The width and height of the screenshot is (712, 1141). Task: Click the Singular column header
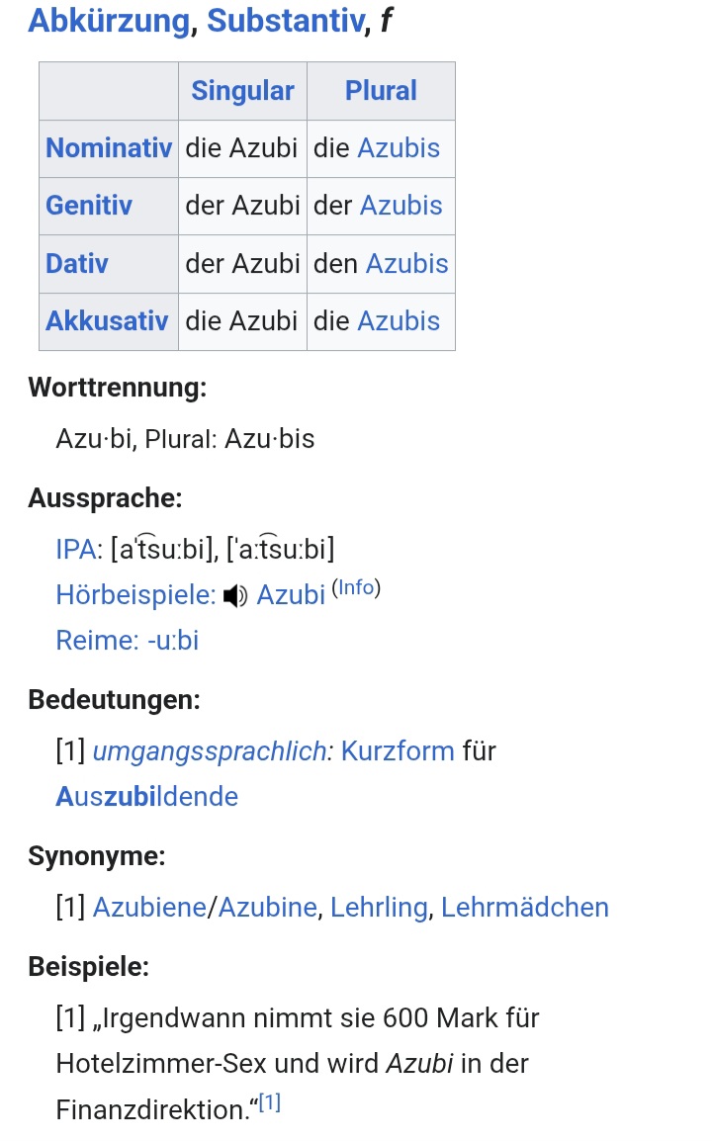[x=242, y=91]
